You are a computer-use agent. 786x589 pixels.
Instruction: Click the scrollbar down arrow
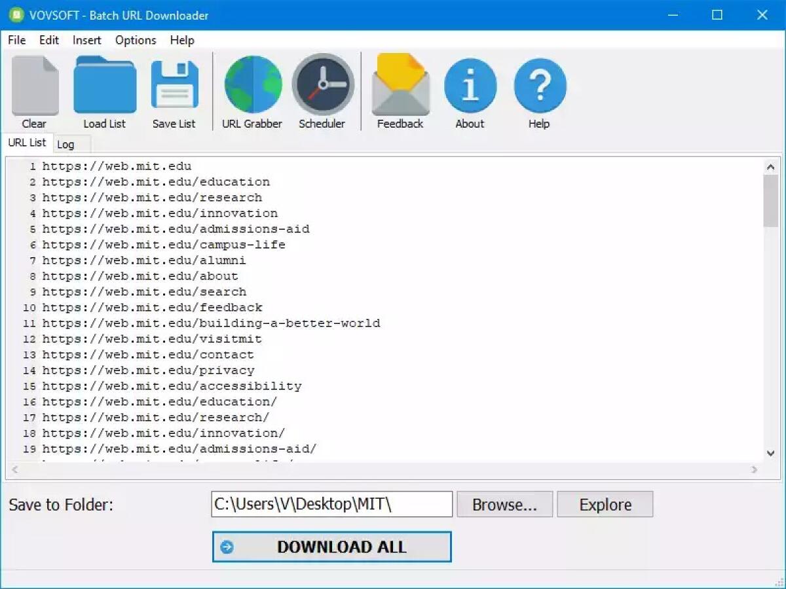click(x=771, y=452)
